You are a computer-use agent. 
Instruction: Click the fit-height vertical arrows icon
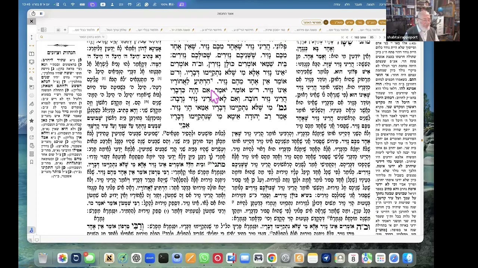coord(31,37)
